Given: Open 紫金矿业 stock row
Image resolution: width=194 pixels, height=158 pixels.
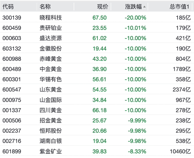Looking at the screenshot, I should (51, 152).
